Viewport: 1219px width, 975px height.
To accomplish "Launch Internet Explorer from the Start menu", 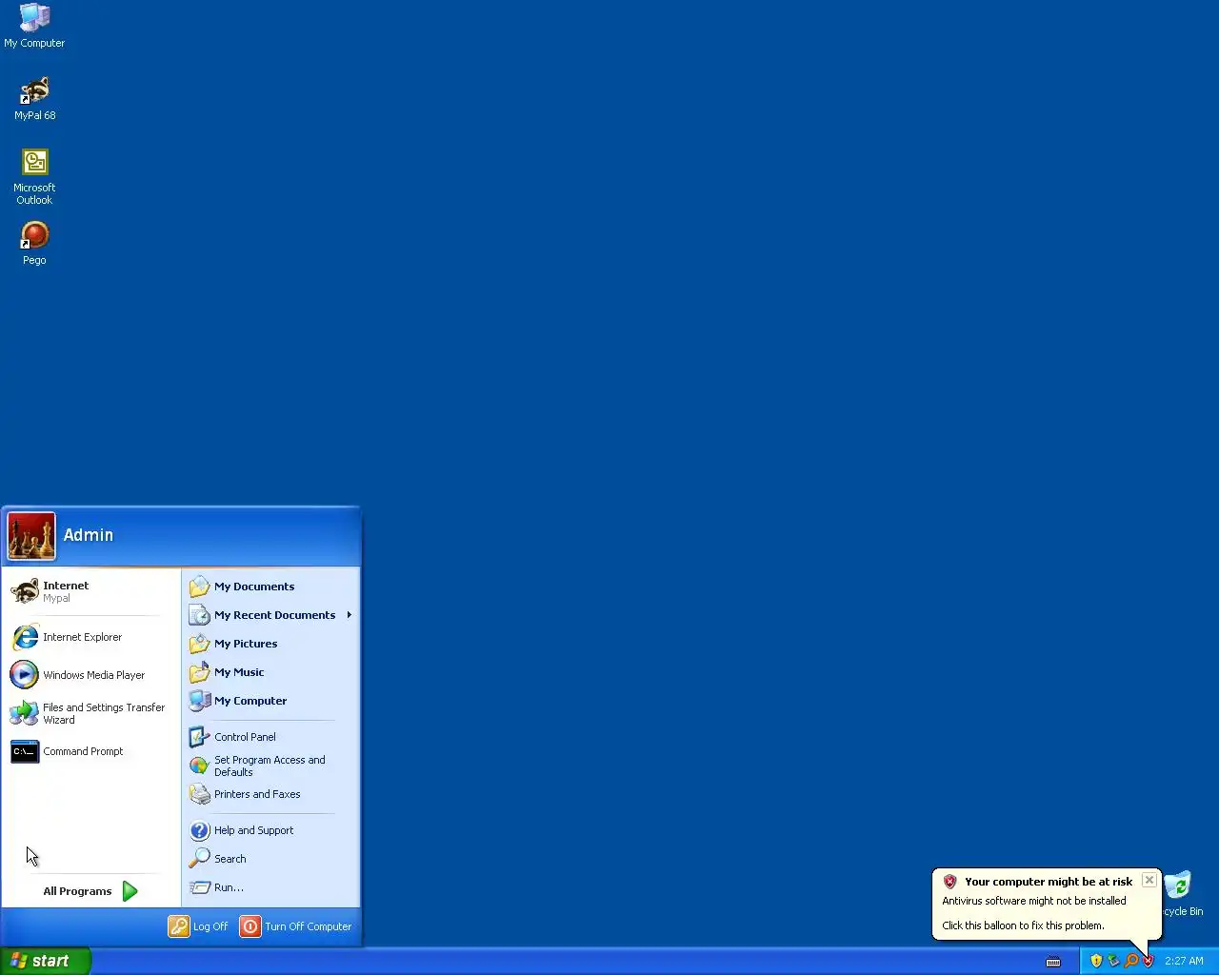I will [91, 637].
